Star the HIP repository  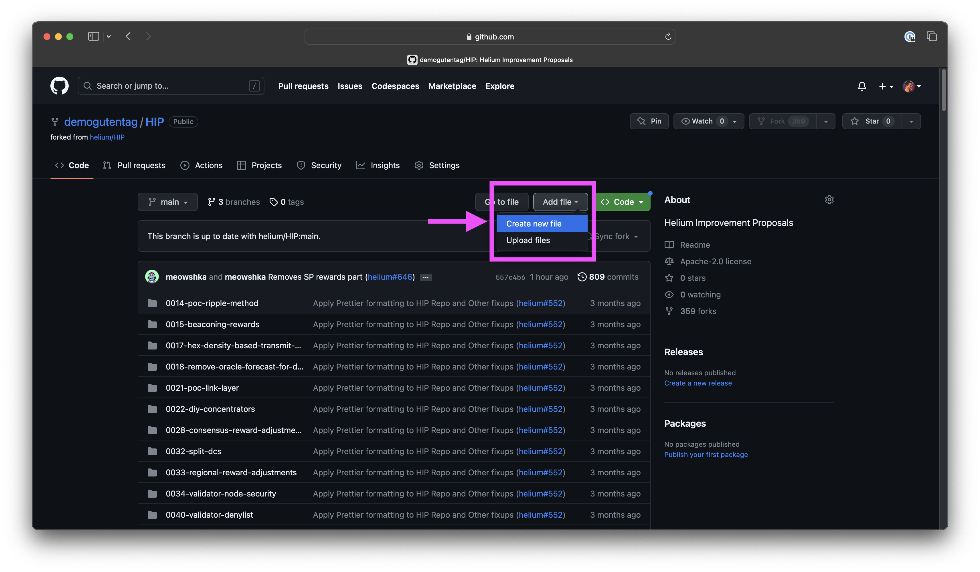coord(871,121)
